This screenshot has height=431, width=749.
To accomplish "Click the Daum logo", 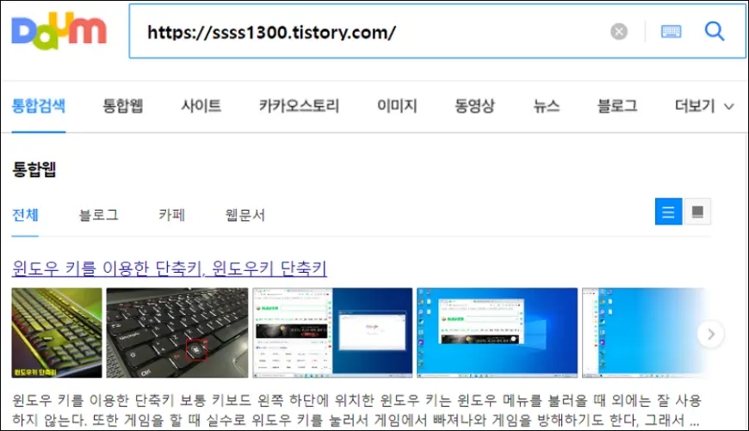I will (x=59, y=31).
